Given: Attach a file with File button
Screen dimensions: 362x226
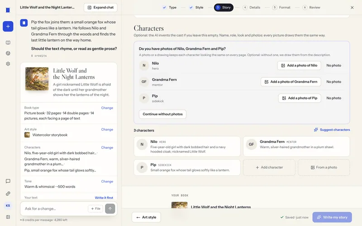Looking at the screenshot, I should tap(95, 209).
